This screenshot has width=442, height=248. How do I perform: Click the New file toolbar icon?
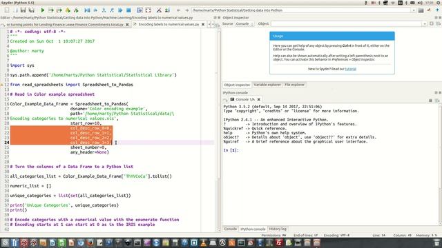[x=7, y=10]
